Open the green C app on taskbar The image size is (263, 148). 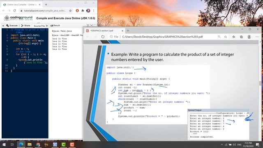click(64, 144)
